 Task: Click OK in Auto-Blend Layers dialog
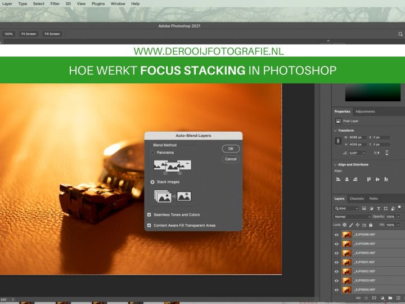(x=231, y=149)
